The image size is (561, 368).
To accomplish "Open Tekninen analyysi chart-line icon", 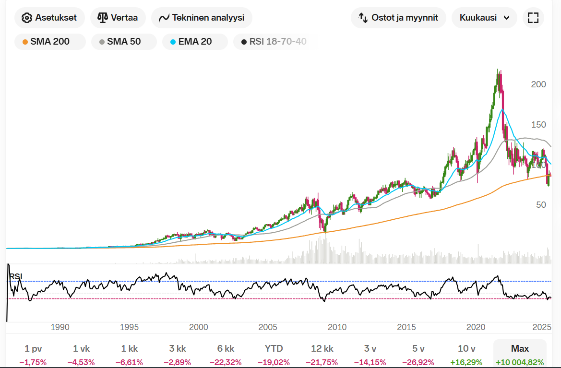I will (164, 18).
